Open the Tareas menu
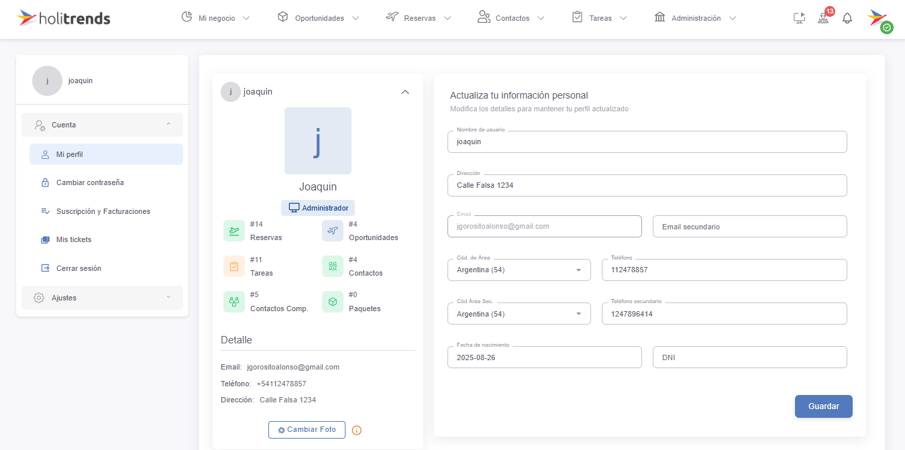 600,18
